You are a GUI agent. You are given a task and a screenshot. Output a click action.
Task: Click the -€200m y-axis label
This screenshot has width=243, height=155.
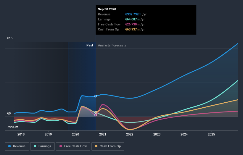click(12, 127)
